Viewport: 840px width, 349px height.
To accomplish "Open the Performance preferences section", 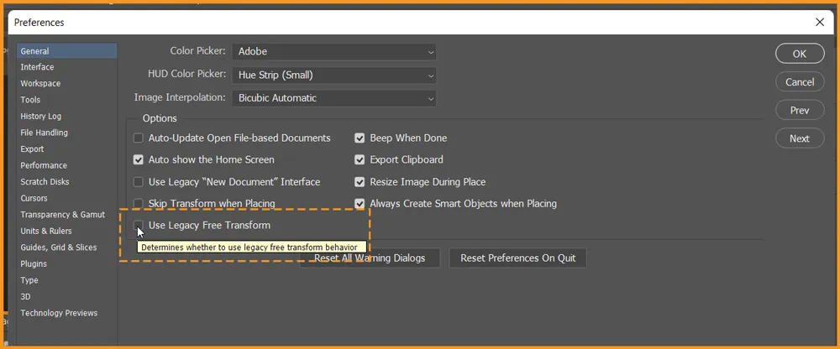I will [44, 165].
